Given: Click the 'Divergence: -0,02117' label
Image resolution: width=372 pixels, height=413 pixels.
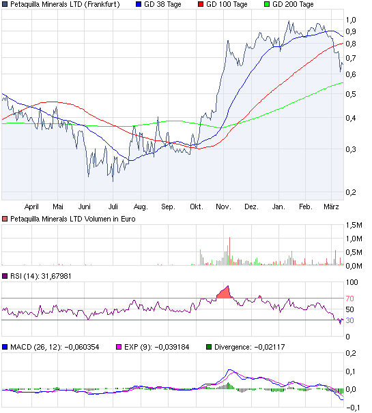Looking at the screenshot, I should point(250,347).
